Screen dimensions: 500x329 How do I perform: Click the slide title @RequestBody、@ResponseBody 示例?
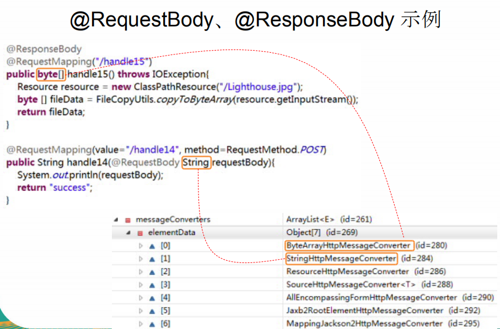255,20
